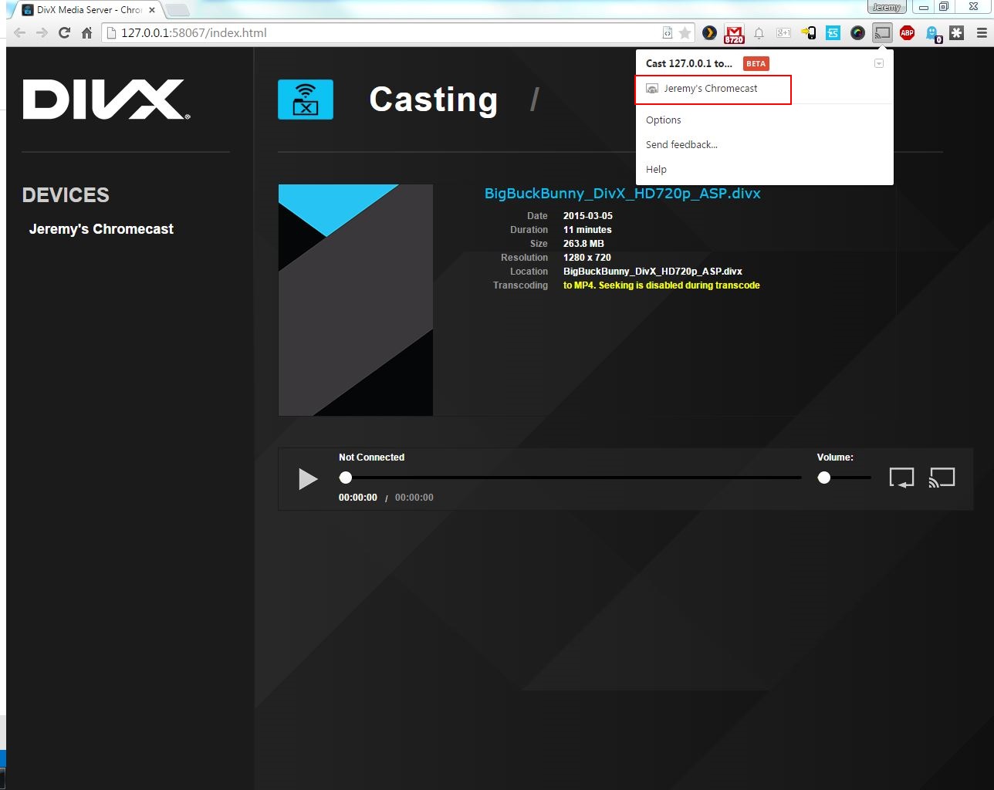
Task: Open the Google+1 extension icon
Action: point(783,33)
